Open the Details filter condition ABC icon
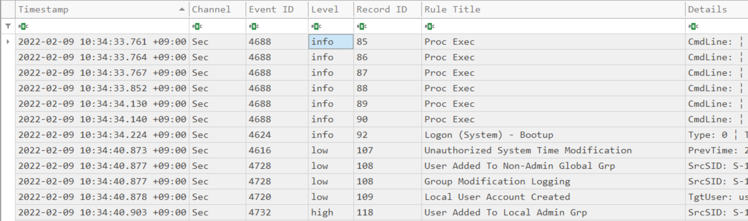Screen dimensions: 748x221 pyautogui.click(x=693, y=26)
